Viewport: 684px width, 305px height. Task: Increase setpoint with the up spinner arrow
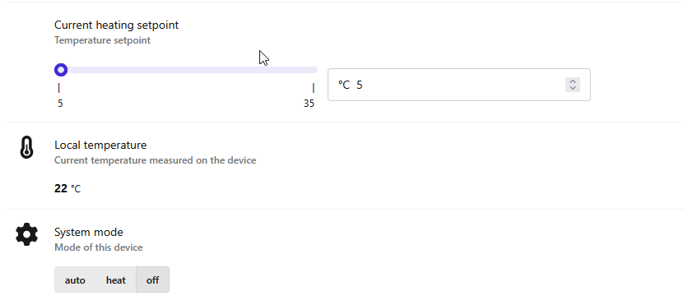(573, 81)
